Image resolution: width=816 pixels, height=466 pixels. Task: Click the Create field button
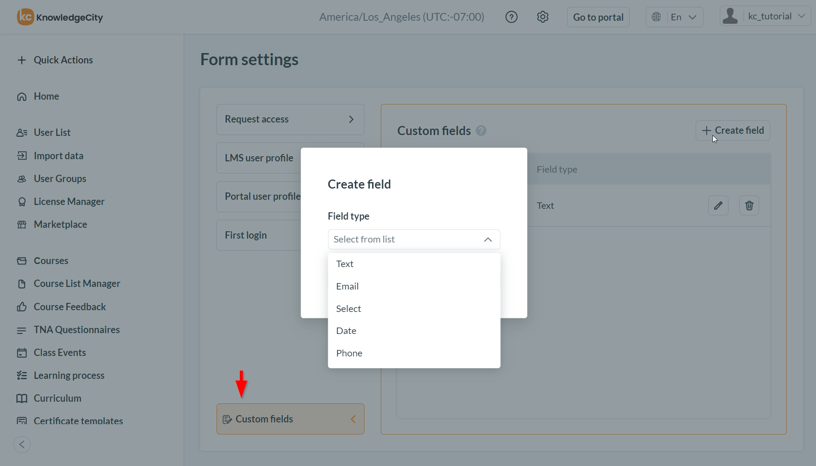733,131
